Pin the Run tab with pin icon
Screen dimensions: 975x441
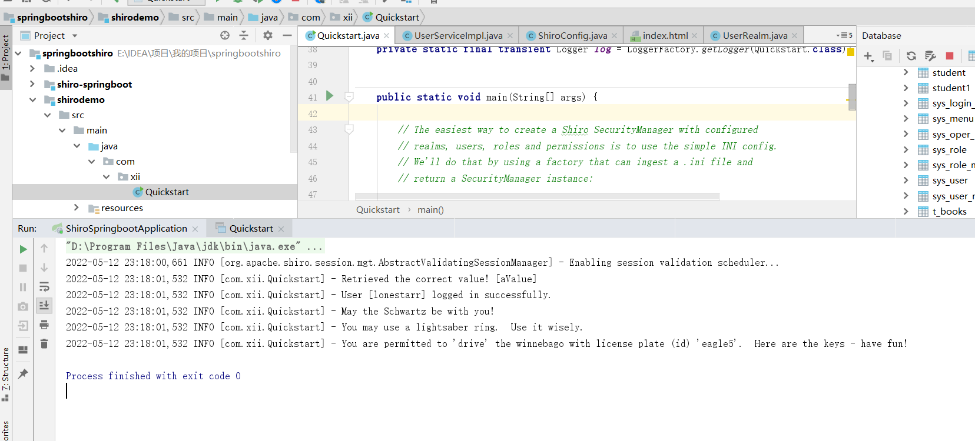point(23,373)
